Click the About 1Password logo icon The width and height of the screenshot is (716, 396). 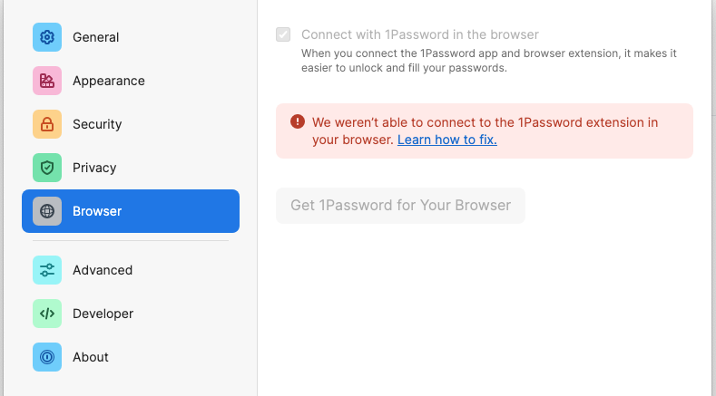click(x=47, y=357)
